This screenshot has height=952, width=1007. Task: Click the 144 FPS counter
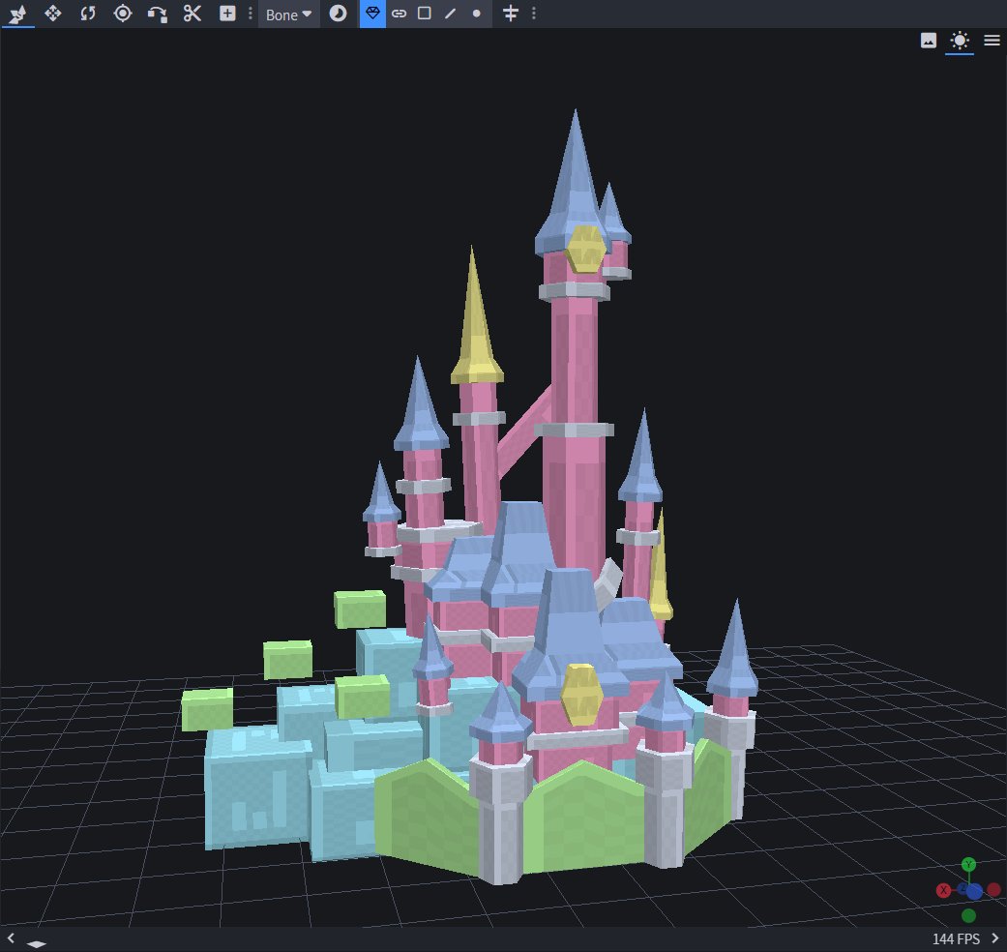tap(956, 939)
